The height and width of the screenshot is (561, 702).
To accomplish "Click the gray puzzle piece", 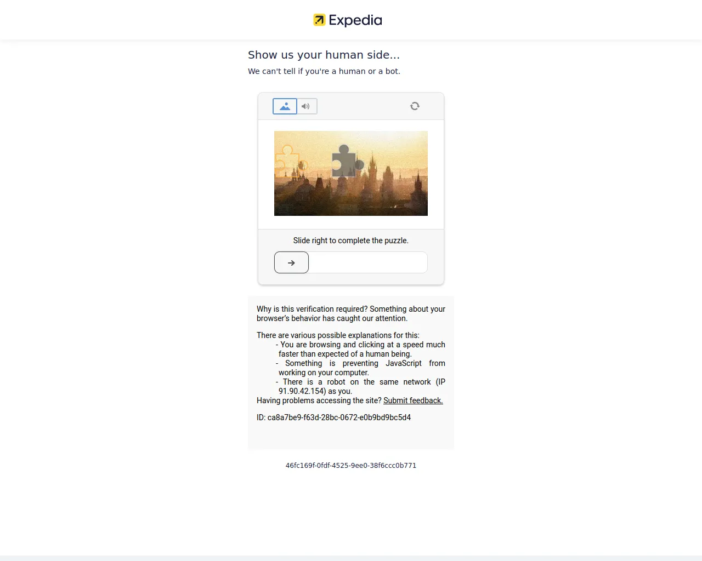I will (348, 161).
